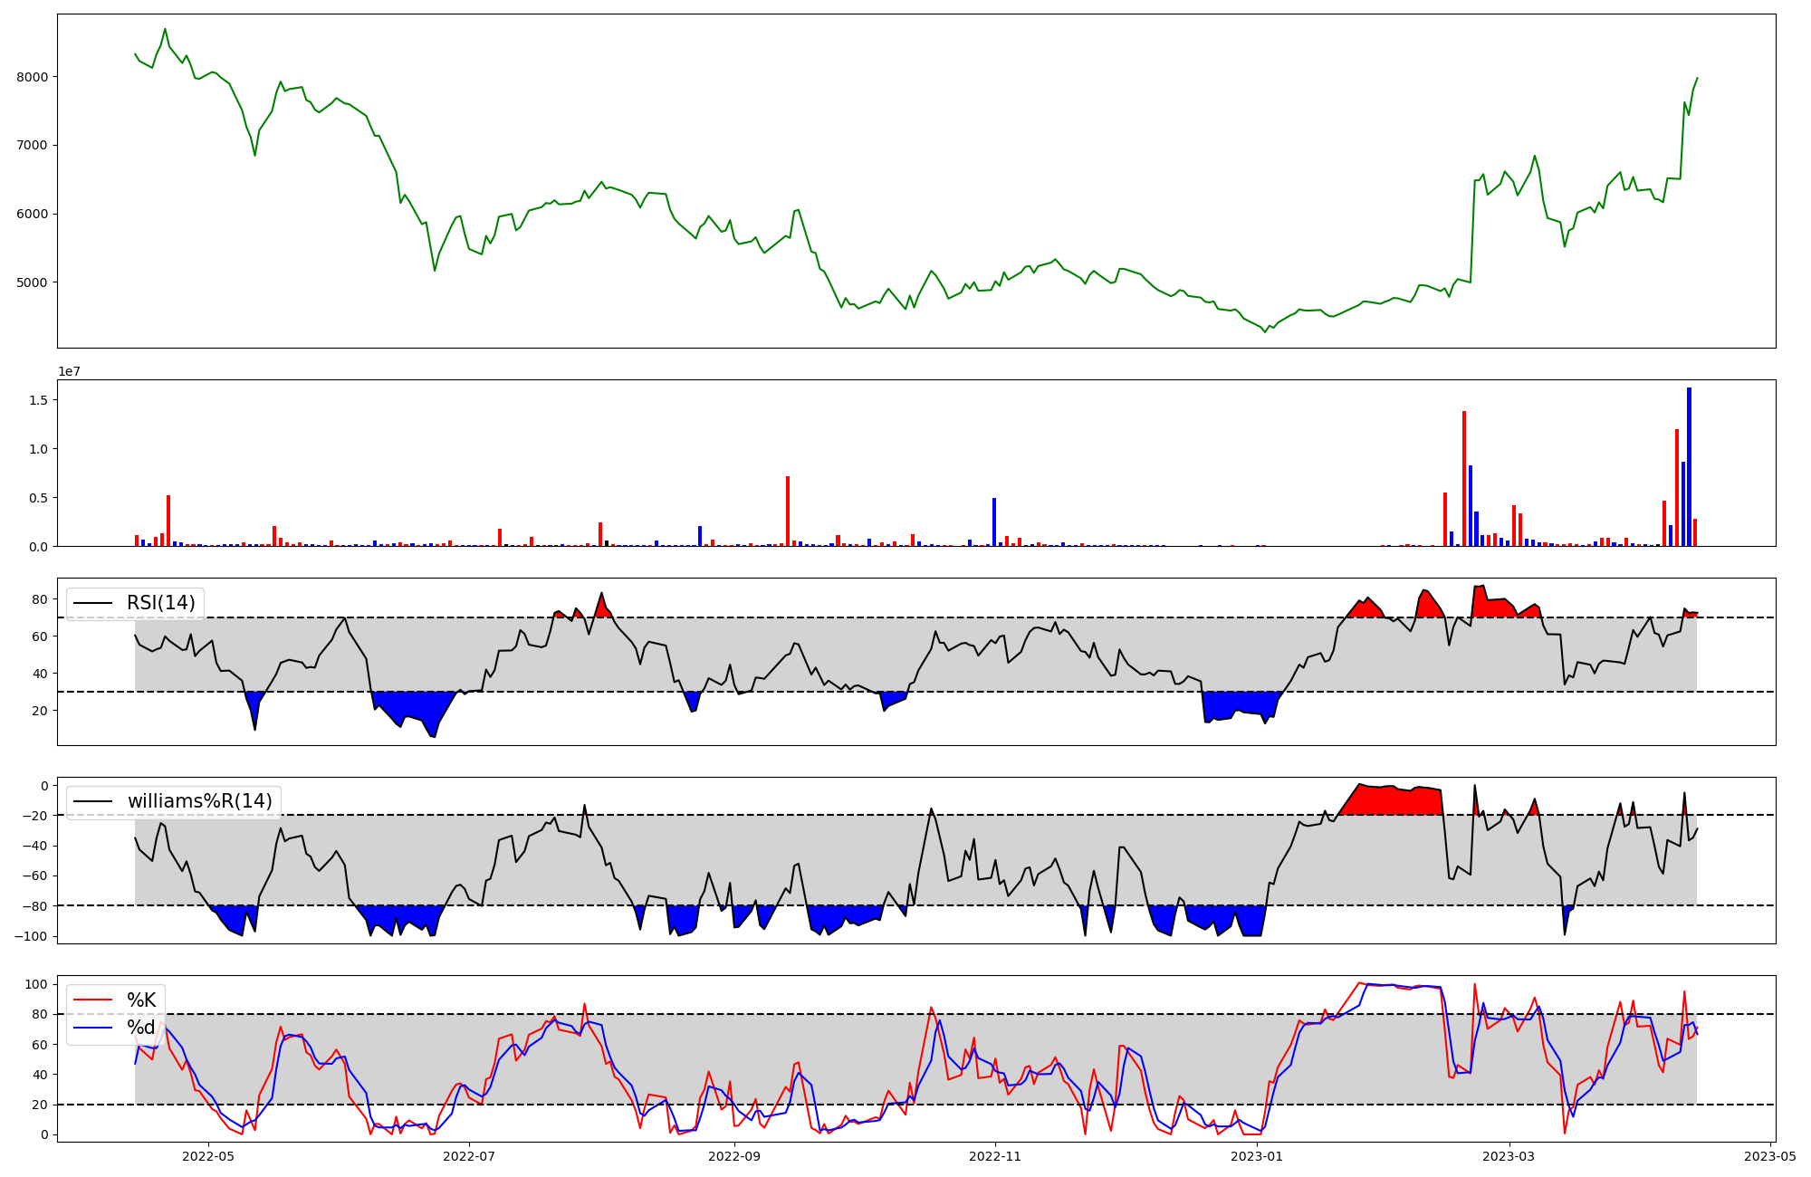Click the 1e7 volume scale label
The image size is (1811, 1177).
(x=69, y=371)
